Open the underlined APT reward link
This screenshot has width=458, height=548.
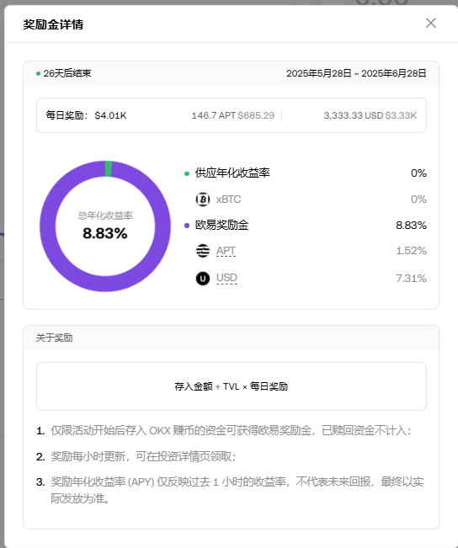point(226,251)
